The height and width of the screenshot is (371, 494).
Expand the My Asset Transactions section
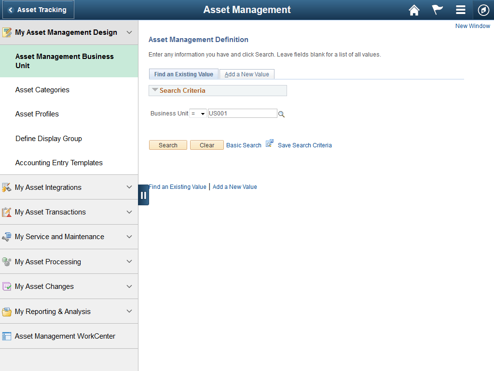pyautogui.click(x=129, y=212)
